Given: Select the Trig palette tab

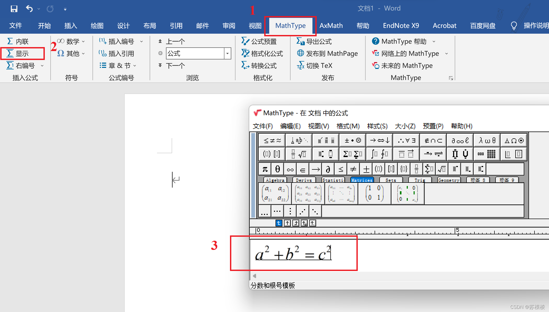Looking at the screenshot, I should point(420,180).
